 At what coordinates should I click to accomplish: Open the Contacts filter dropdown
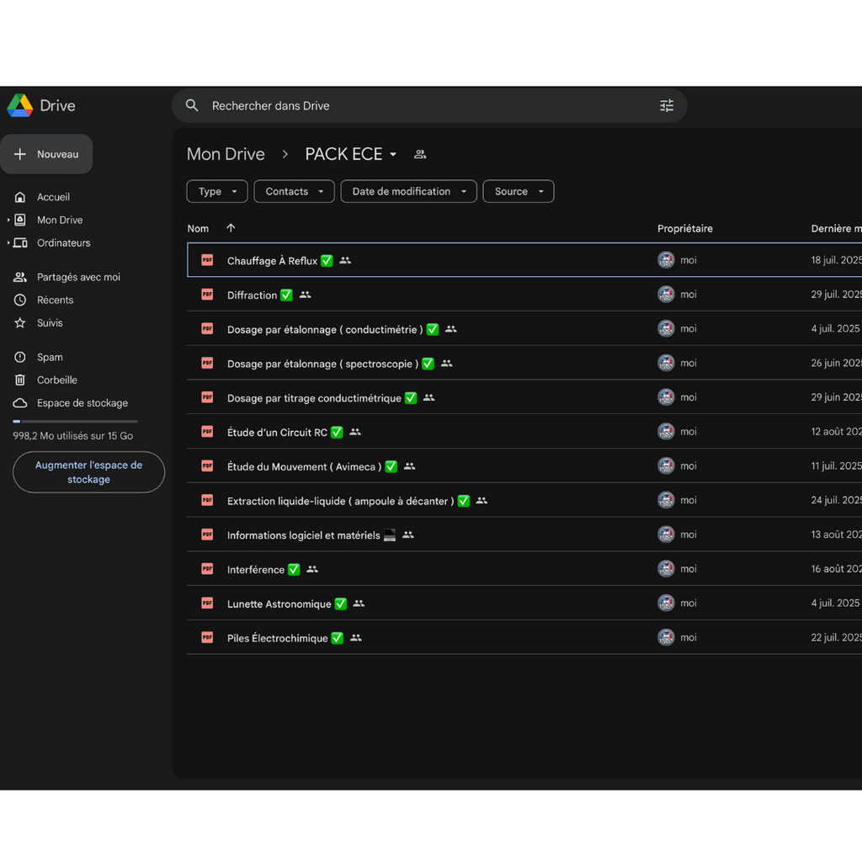click(294, 191)
